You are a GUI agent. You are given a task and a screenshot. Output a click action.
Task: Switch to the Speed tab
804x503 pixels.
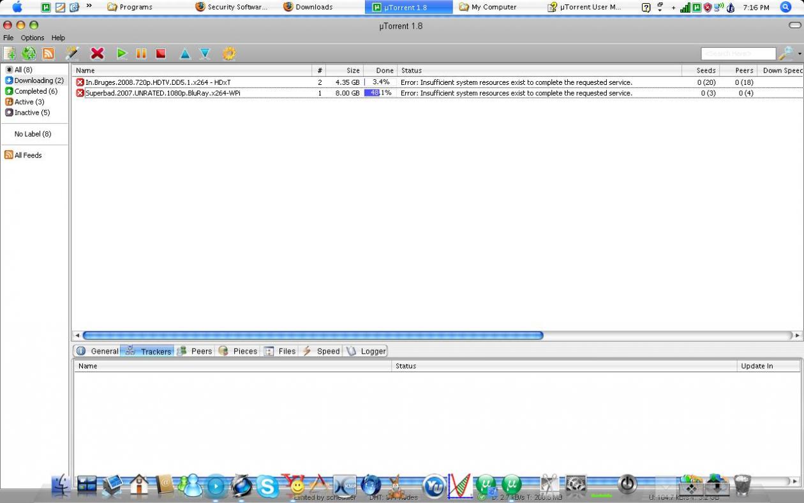click(x=321, y=351)
